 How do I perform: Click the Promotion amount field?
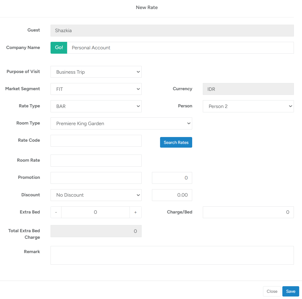[x=172, y=178]
